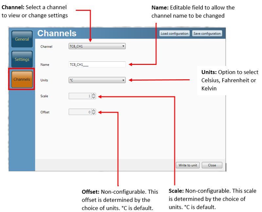Click the Channels page heading

coord(57,33)
